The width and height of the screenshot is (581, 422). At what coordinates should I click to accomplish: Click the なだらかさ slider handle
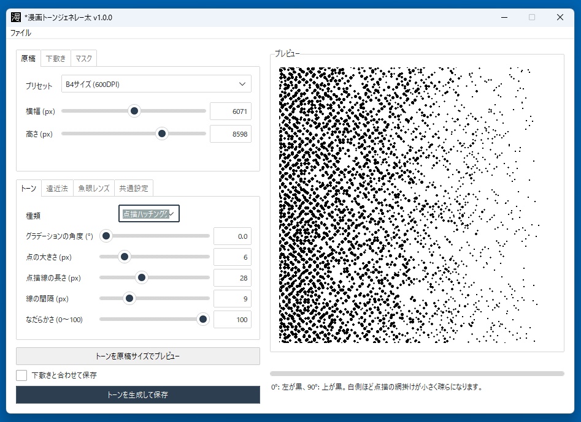tap(203, 319)
